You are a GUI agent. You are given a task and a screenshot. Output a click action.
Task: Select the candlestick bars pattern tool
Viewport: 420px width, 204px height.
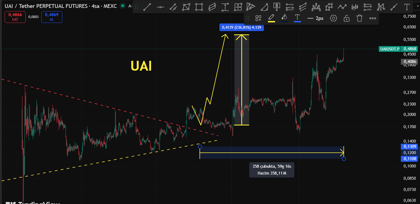click(x=355, y=7)
